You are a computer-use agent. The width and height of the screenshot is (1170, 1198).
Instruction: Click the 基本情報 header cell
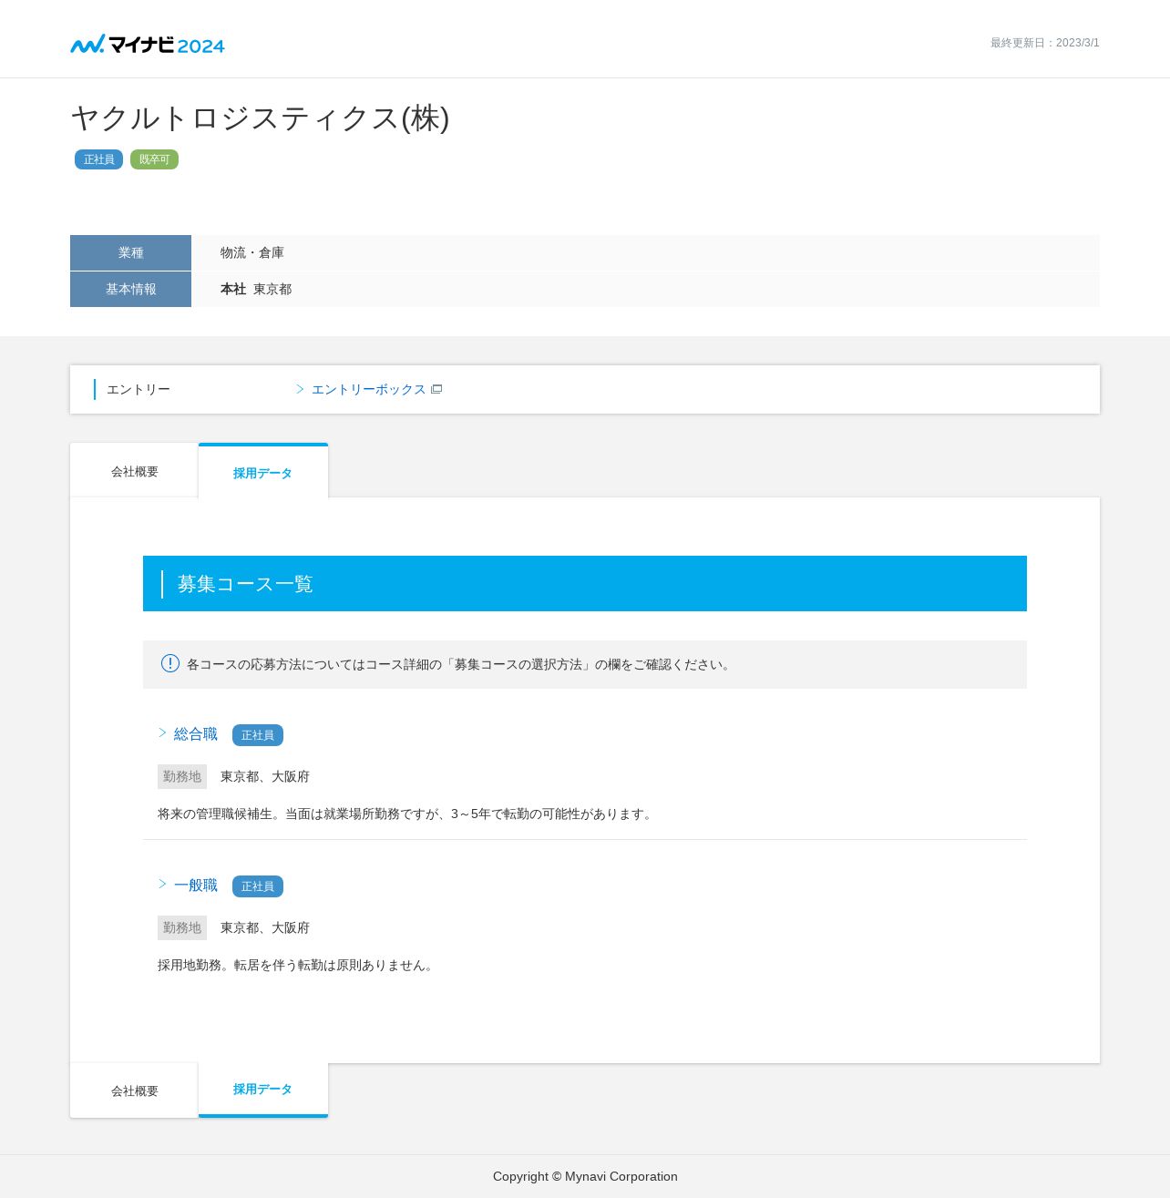point(130,289)
